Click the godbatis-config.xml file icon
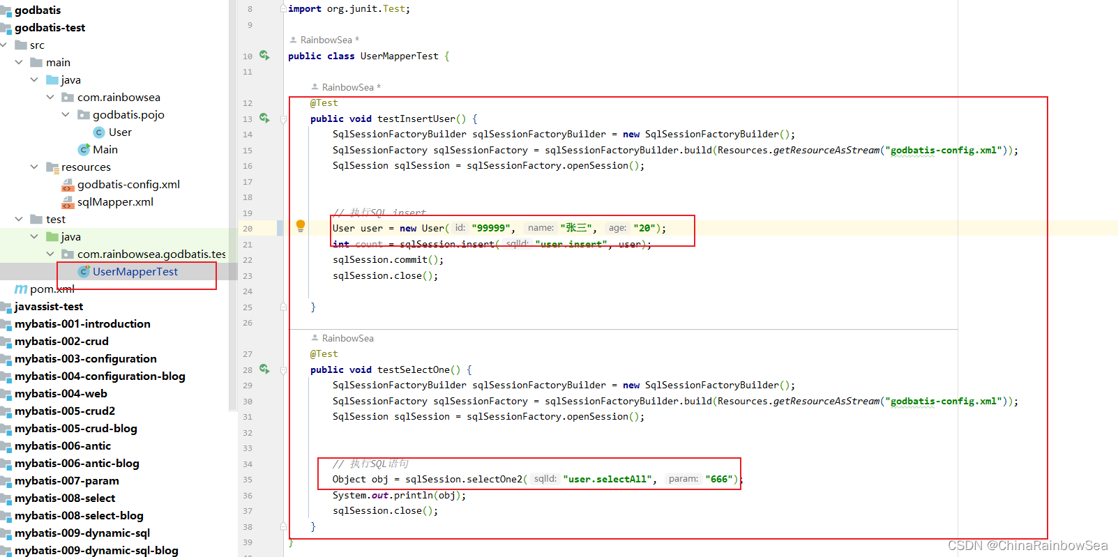 (68, 185)
